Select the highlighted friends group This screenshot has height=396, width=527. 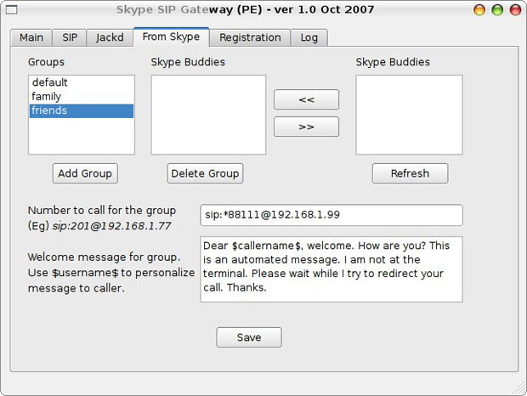coord(49,110)
